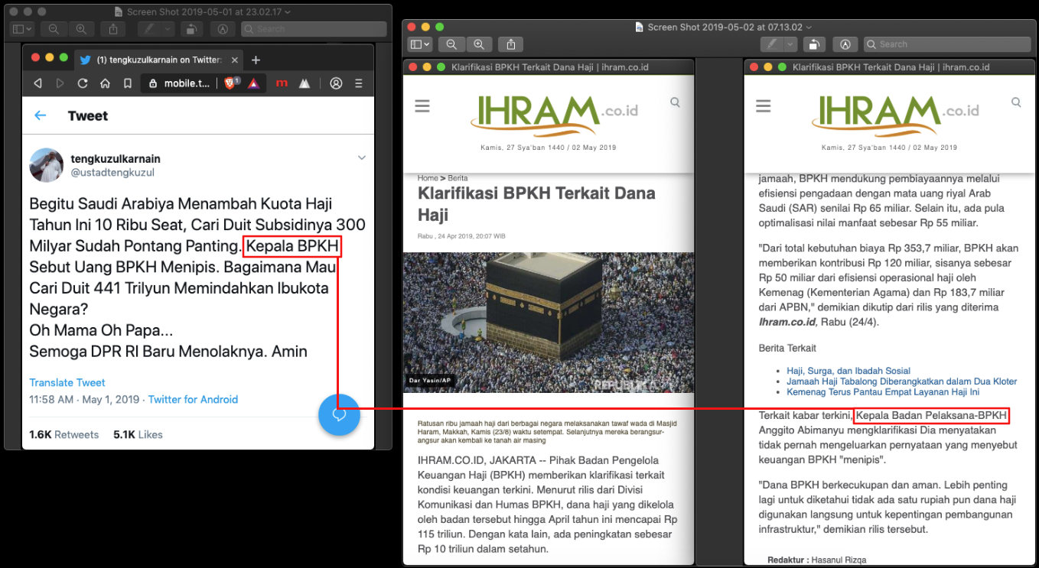
Task: Click Translate Tweet link
Action: (67, 382)
